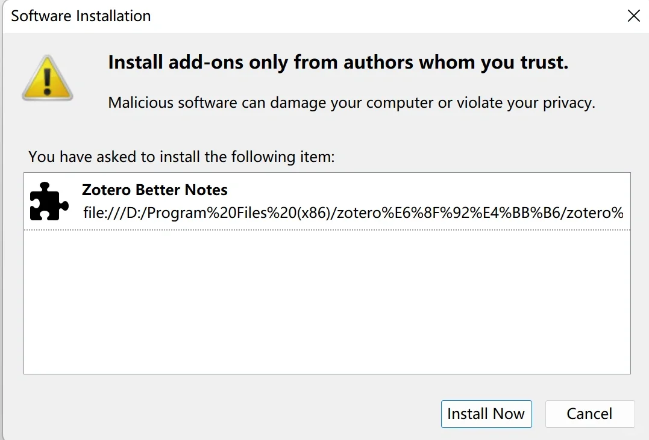Close the Software Installation dialog with X
649x440 pixels.
633,16
